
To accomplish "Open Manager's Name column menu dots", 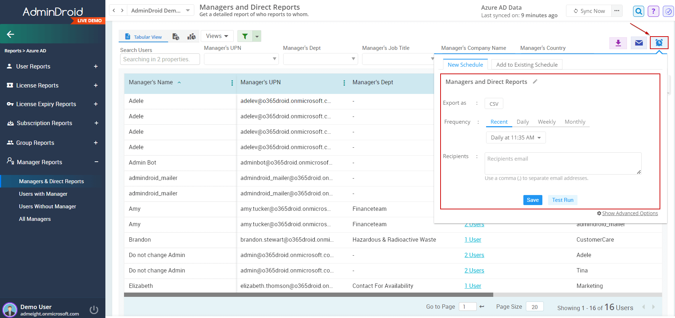I will pos(232,83).
